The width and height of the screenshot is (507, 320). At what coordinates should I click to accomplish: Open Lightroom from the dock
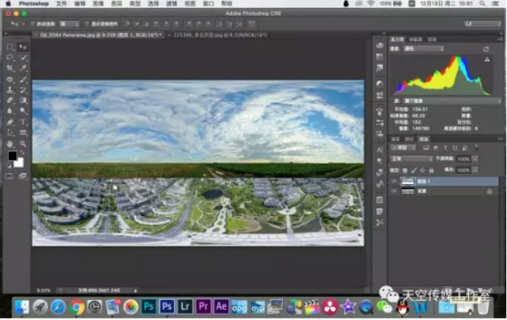[186, 306]
